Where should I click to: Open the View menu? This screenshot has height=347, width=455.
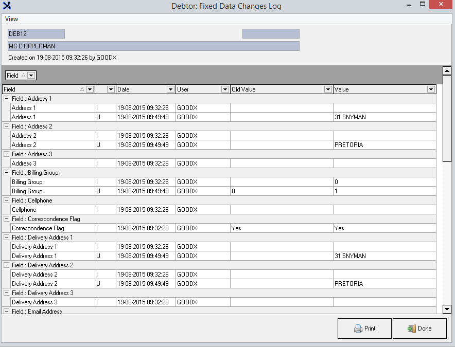point(11,19)
